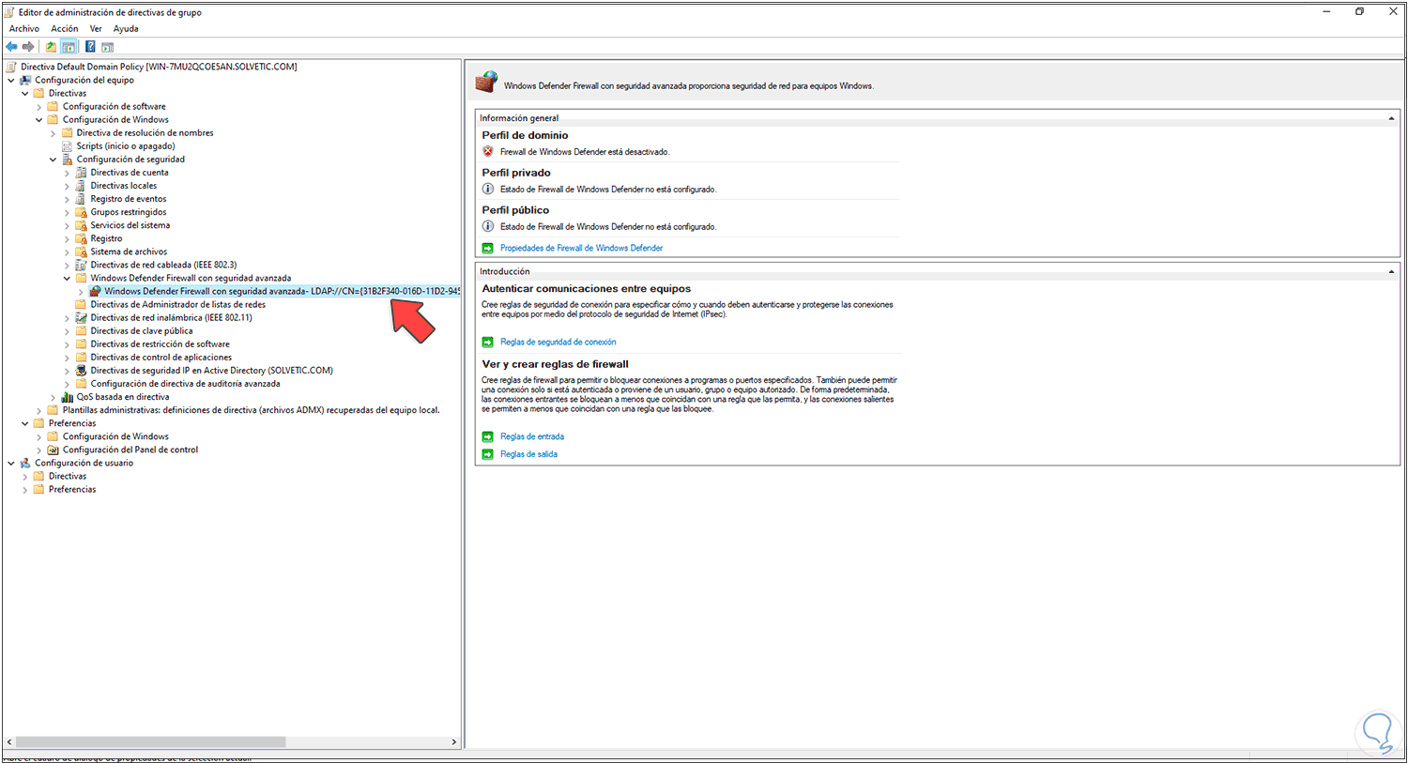Viewport: 1408px width, 763px height.
Task: Expand Directivas de restricción de software
Action: 68,344
